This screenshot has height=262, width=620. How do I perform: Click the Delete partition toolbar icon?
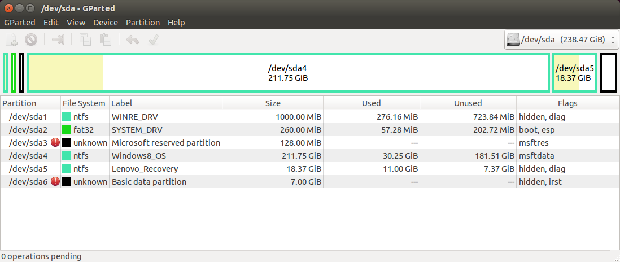pos(31,40)
